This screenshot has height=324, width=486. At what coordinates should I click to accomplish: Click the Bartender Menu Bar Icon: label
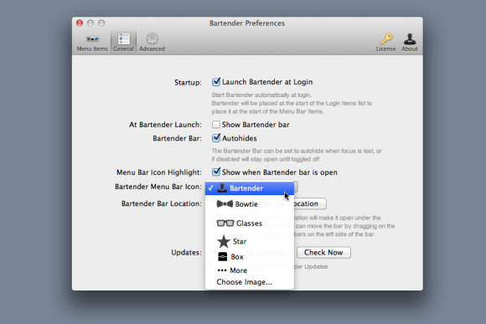pos(158,187)
